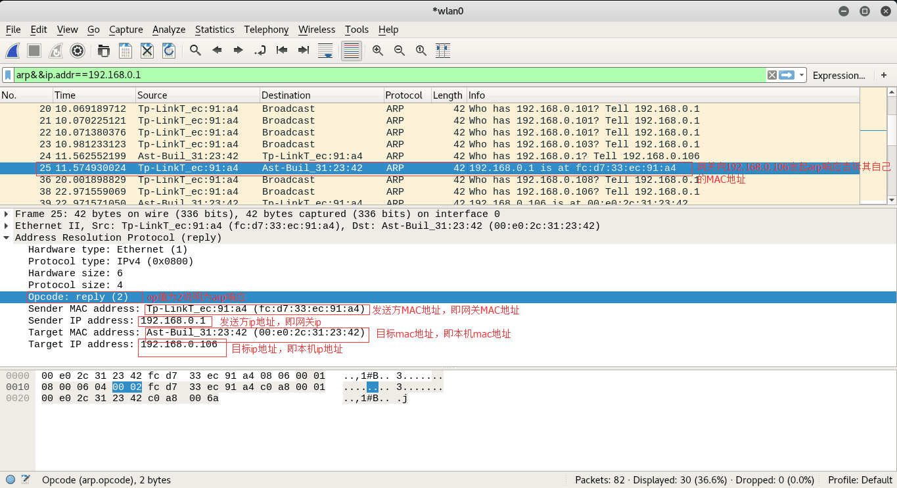Image resolution: width=897 pixels, height=488 pixels.
Task: Apply the display filter arrow button
Action: click(x=787, y=75)
